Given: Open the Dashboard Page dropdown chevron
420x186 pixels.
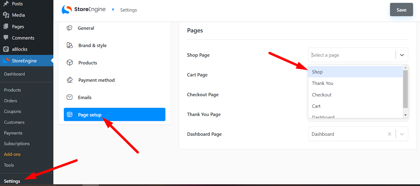Looking at the screenshot, I should pos(402,134).
